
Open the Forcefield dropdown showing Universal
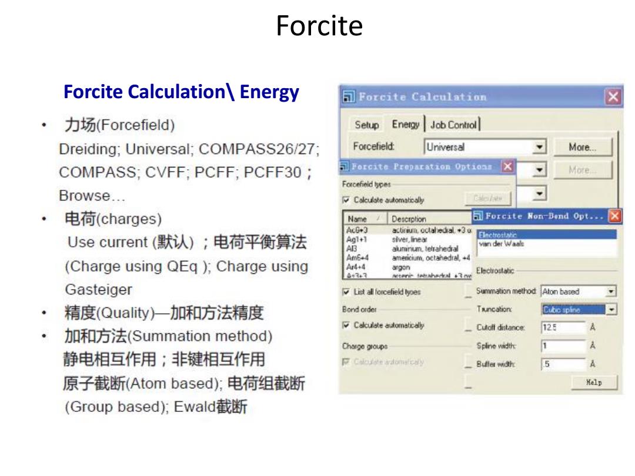click(485, 147)
